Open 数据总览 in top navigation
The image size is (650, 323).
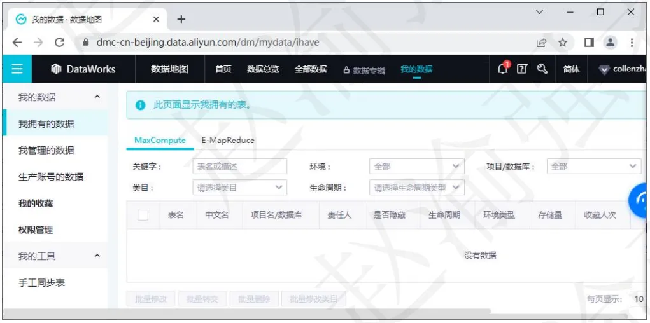(x=263, y=69)
